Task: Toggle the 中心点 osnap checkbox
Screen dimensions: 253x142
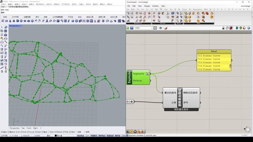Action: point(28,132)
